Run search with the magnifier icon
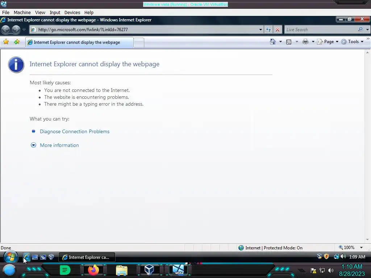Image resolution: width=371 pixels, height=278 pixels. (360, 29)
